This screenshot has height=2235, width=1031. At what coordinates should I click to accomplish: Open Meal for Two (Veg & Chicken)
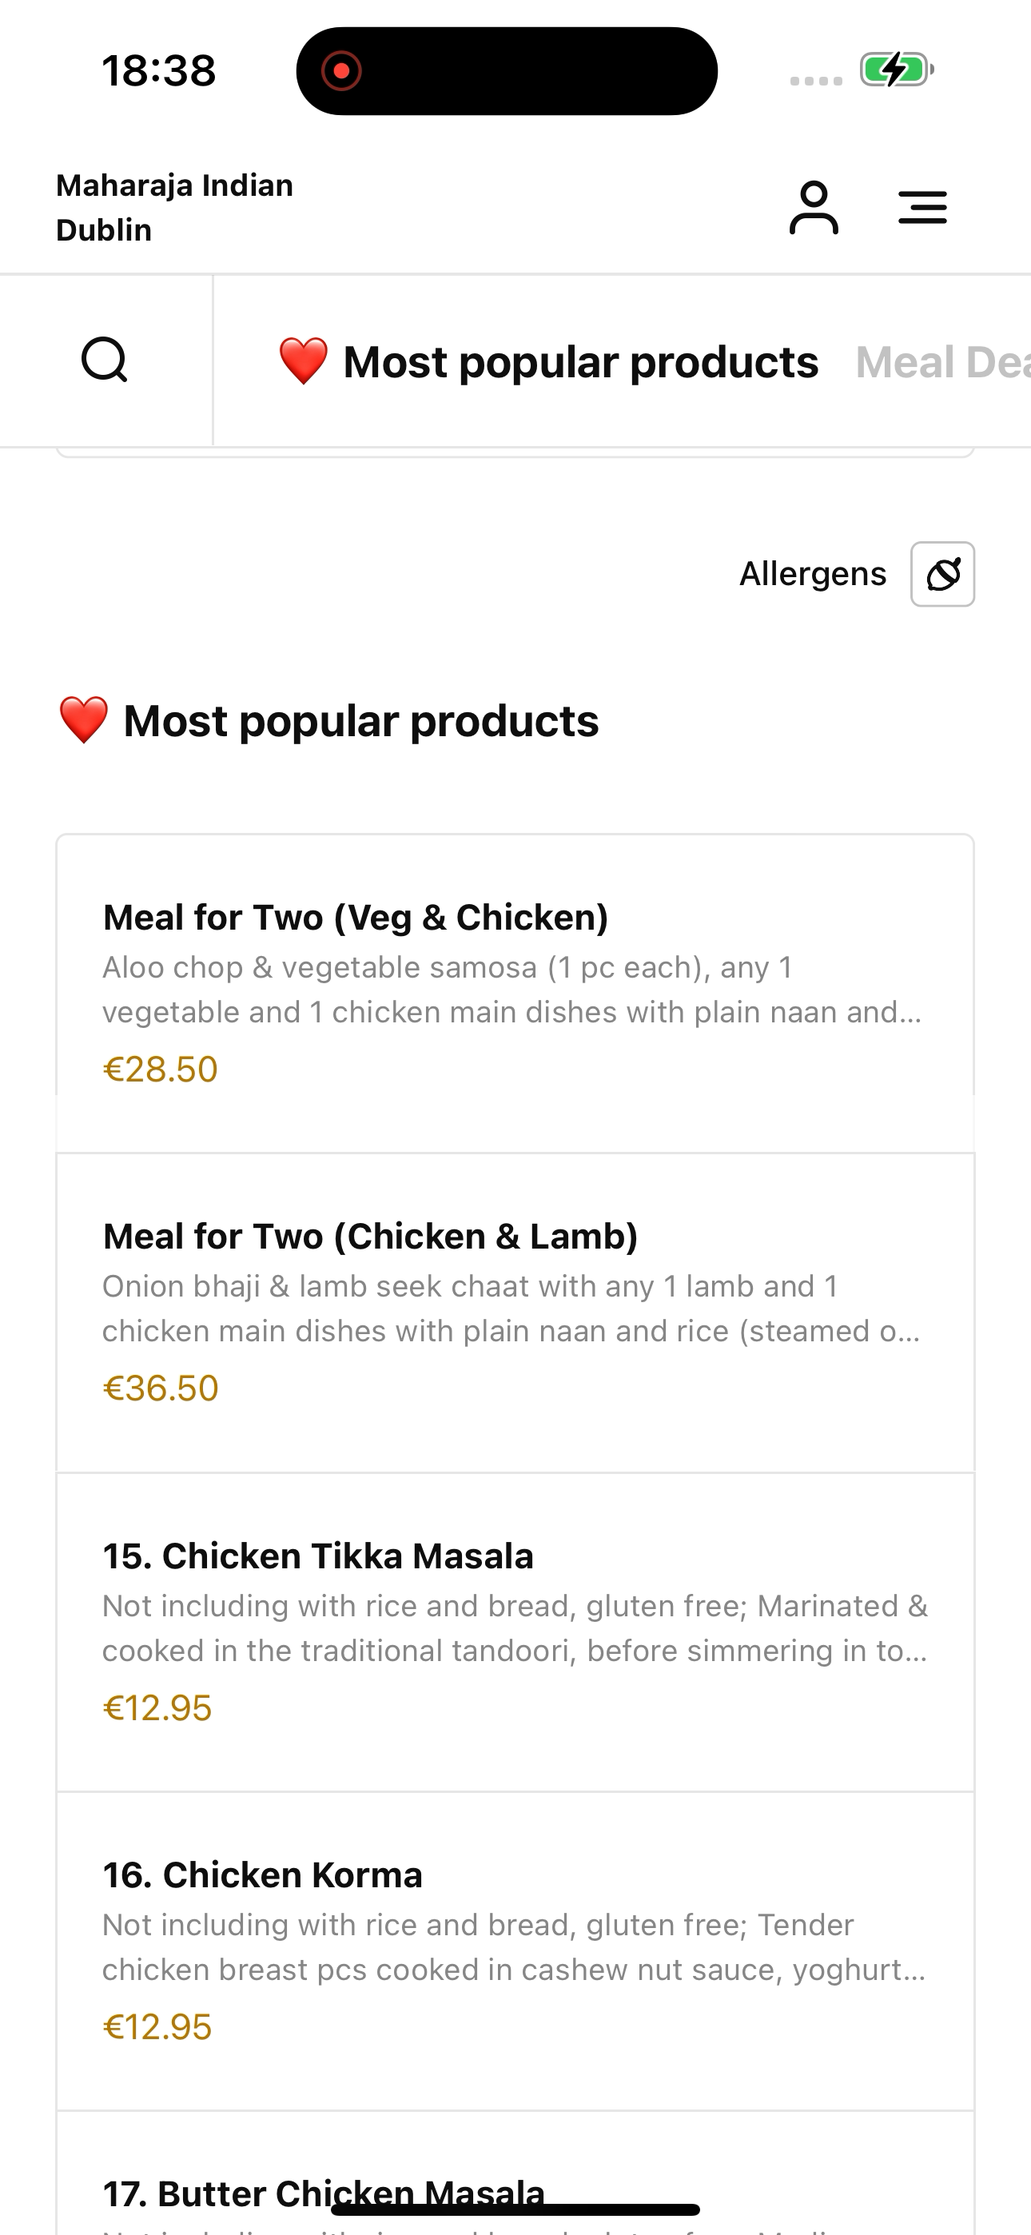(515, 994)
